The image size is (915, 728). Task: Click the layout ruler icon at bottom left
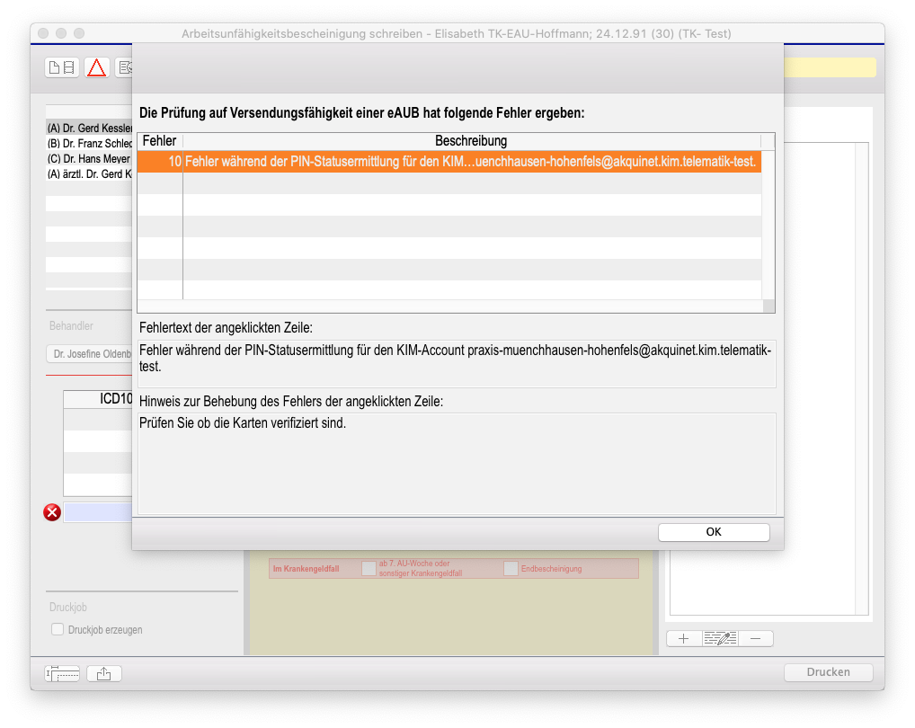[x=63, y=673]
